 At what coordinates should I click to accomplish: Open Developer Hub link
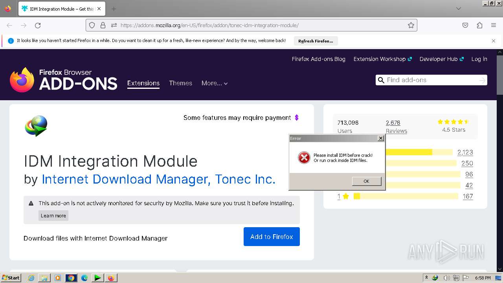click(x=442, y=59)
